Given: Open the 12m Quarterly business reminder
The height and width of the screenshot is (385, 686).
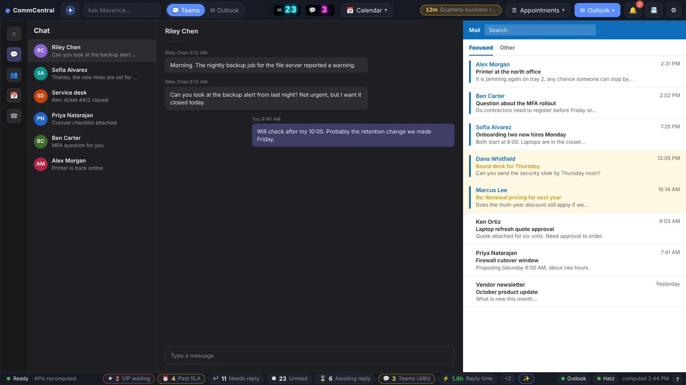Looking at the screenshot, I should pyautogui.click(x=460, y=10).
